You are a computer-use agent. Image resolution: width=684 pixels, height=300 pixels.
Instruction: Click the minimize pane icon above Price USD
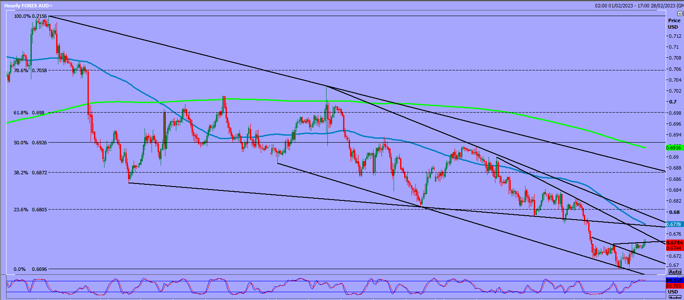click(x=680, y=14)
